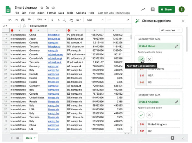Click the Google Sheets home icon
Viewport: 192px width, 143px height.
(x=8, y=10)
